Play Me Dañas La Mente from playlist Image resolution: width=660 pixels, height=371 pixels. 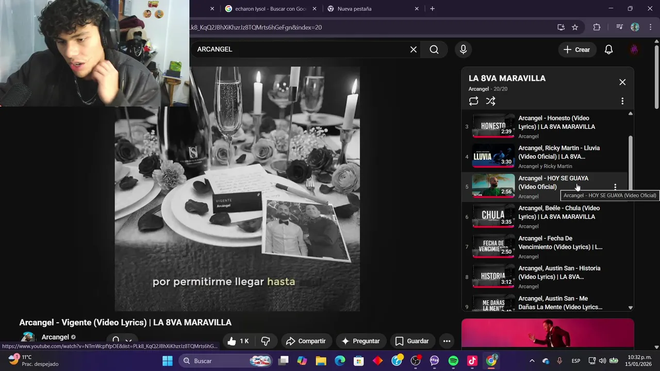coord(546,303)
